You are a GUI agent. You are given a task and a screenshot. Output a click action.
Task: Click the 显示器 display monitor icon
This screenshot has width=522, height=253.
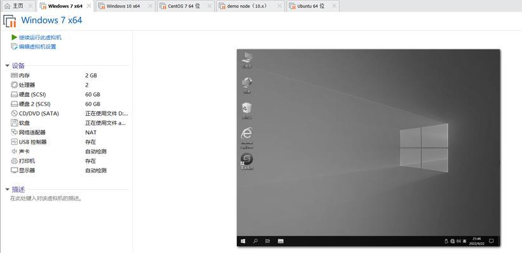[x=15, y=170]
